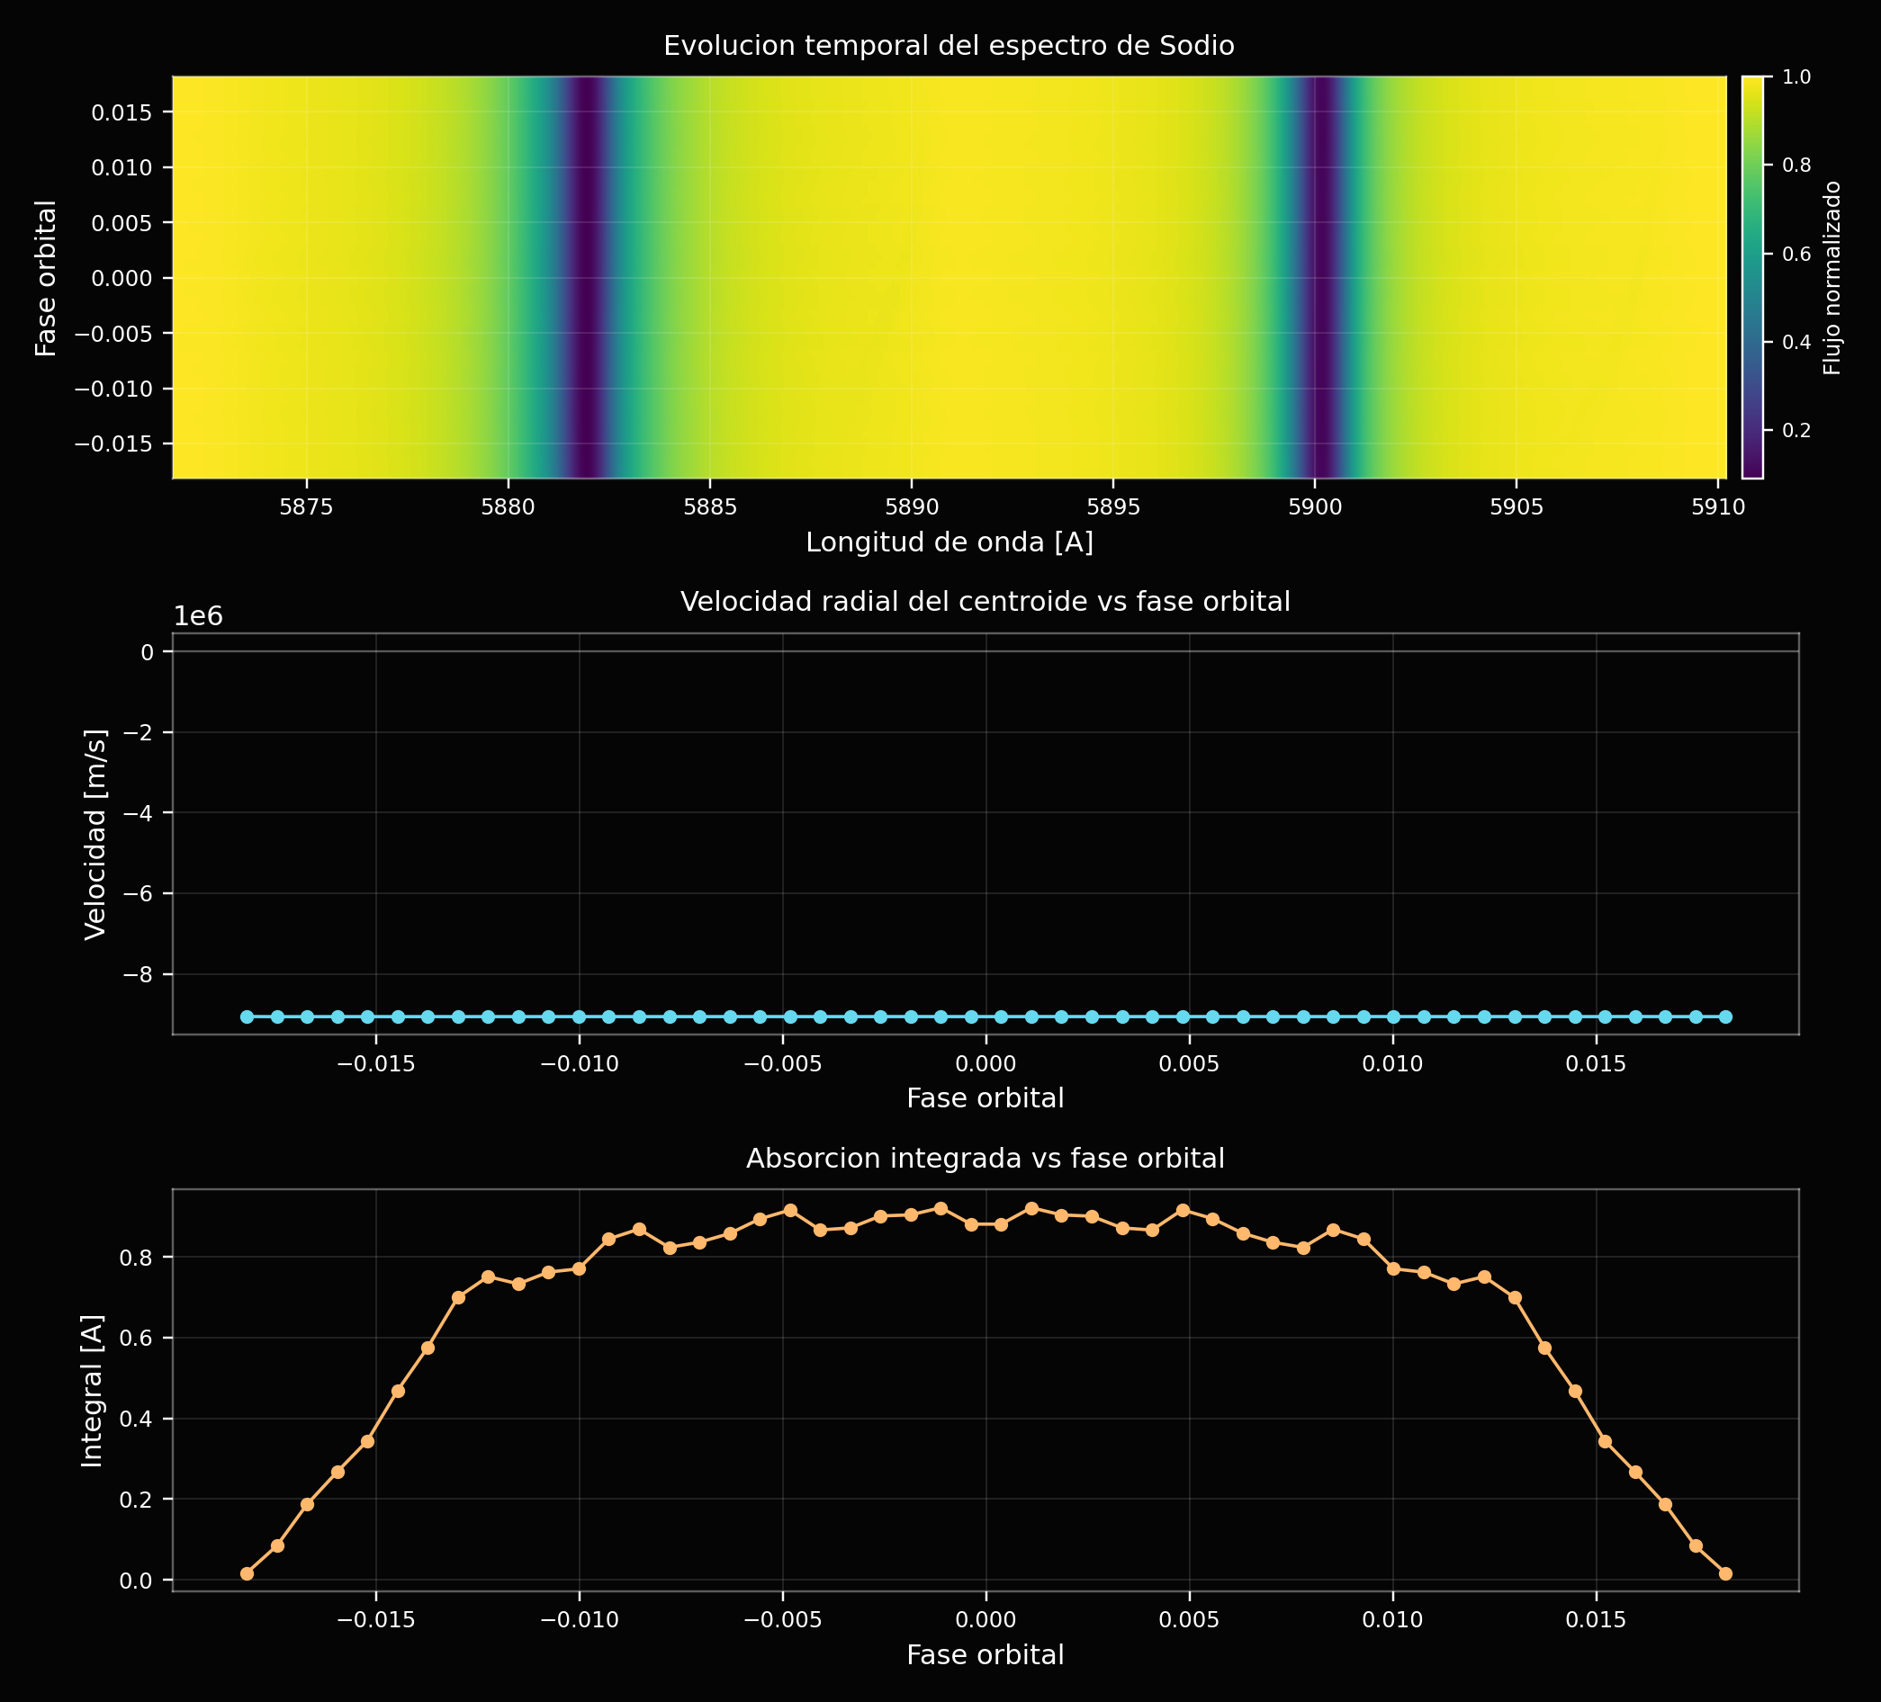
Task: Click the 'Fase orbital' x-label under the velocity plot
Action: pyautogui.click(x=985, y=1098)
